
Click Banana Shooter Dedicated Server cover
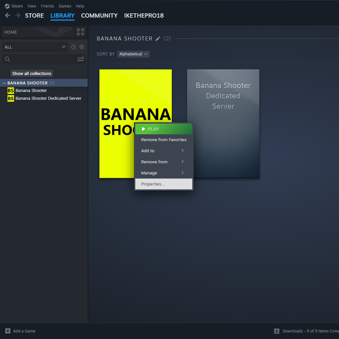(x=223, y=124)
